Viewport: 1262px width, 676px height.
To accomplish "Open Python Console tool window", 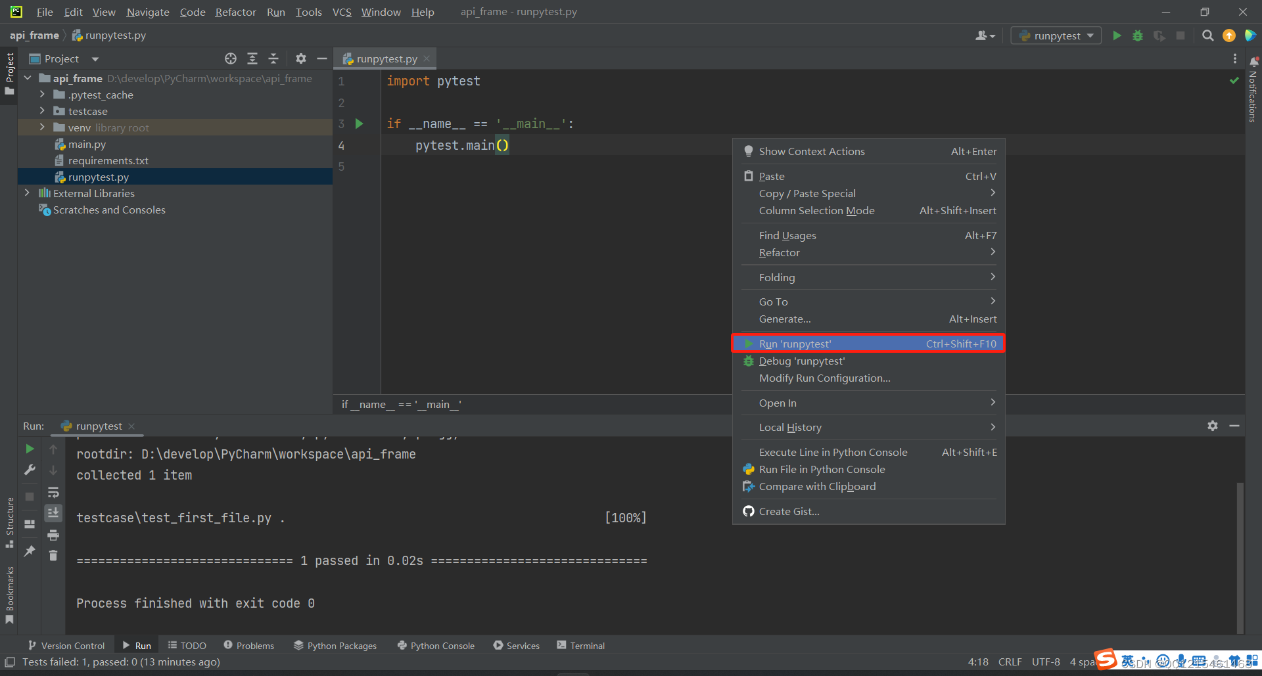I will [x=436, y=646].
